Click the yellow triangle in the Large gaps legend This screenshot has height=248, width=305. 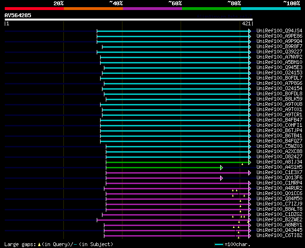pos(39,245)
